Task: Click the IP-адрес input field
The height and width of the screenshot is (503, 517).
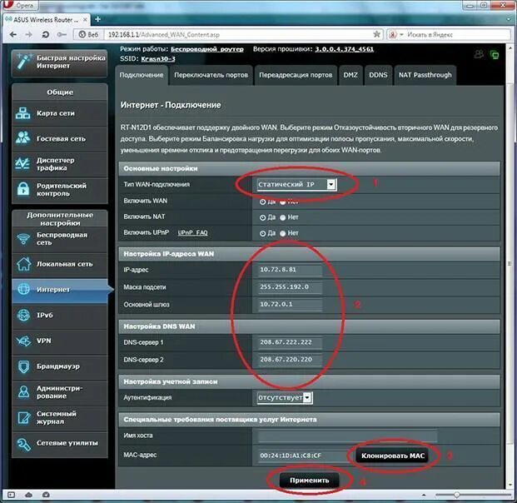Action: coord(289,270)
